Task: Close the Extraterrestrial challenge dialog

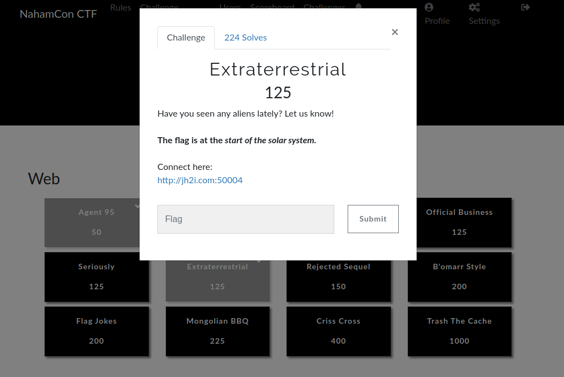Action: coord(394,32)
